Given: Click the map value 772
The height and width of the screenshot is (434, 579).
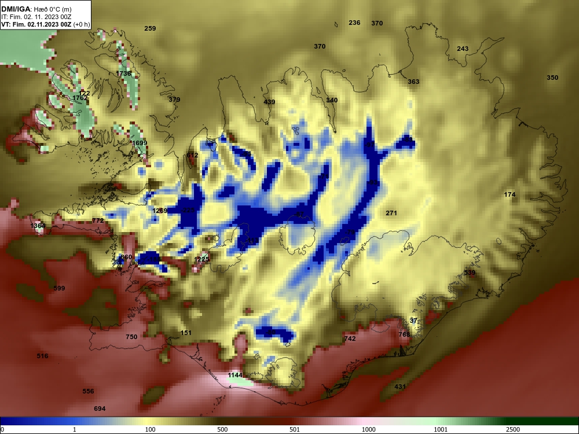Looking at the screenshot, I should coord(98,220).
